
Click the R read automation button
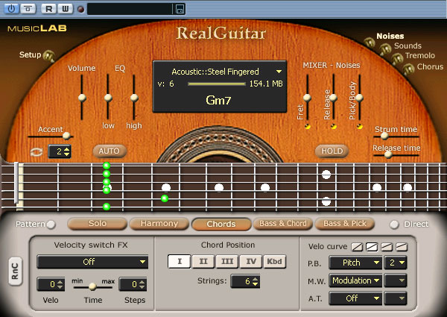pos(49,9)
